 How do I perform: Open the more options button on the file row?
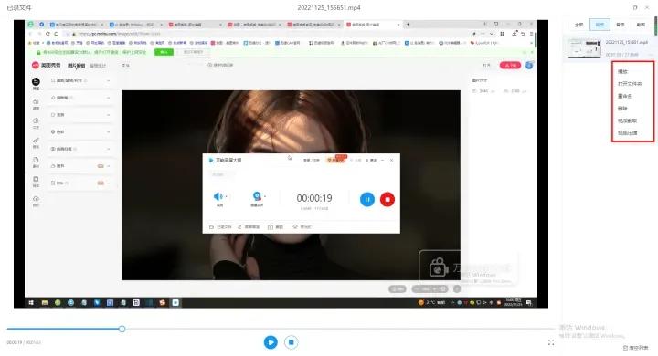(x=651, y=55)
